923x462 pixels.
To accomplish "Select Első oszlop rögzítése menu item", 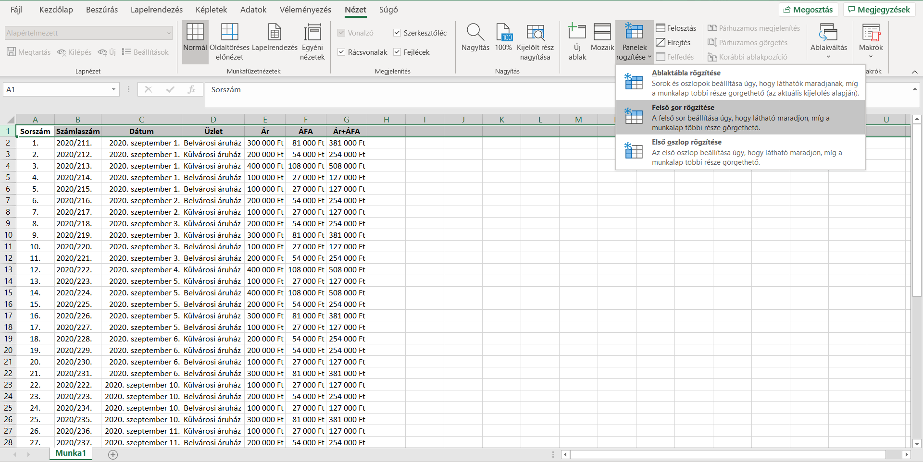I will pos(740,152).
